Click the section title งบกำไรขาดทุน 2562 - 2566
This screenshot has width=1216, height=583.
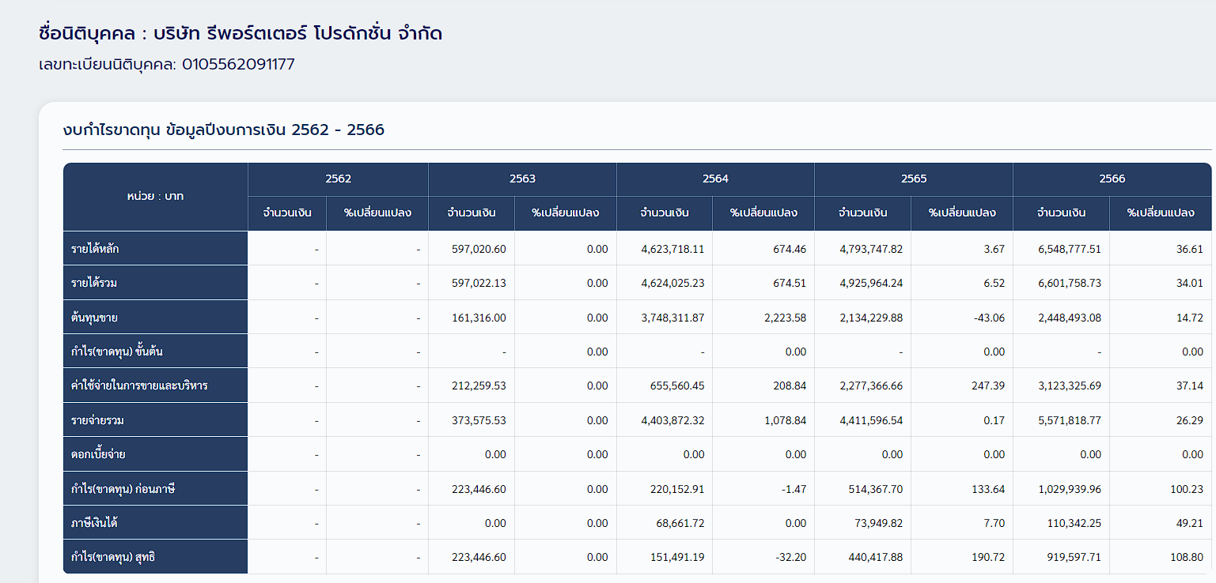point(224,130)
